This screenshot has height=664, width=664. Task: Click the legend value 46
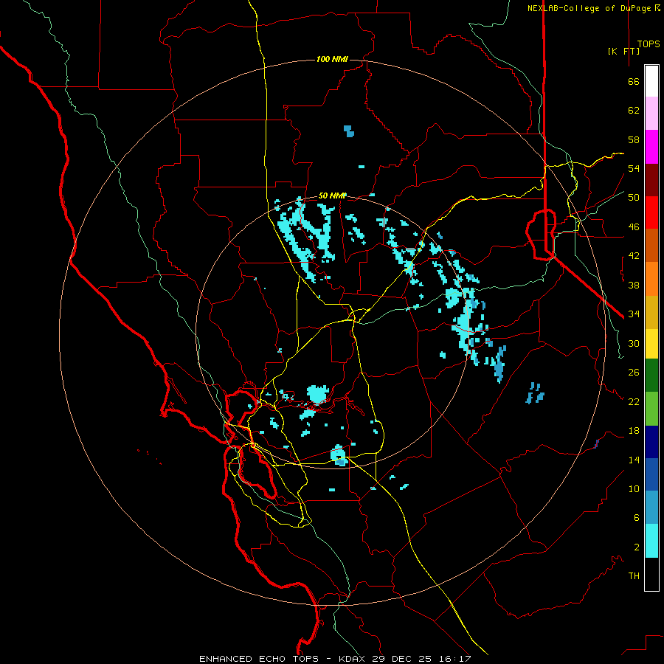click(634, 227)
